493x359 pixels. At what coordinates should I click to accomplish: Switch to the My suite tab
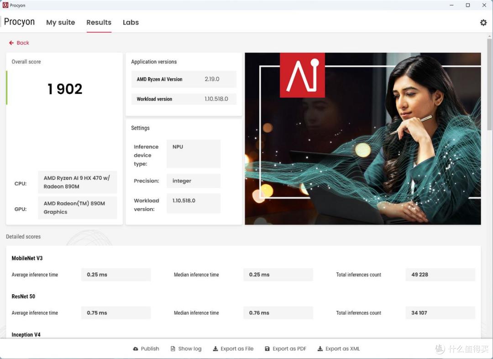[60, 22]
